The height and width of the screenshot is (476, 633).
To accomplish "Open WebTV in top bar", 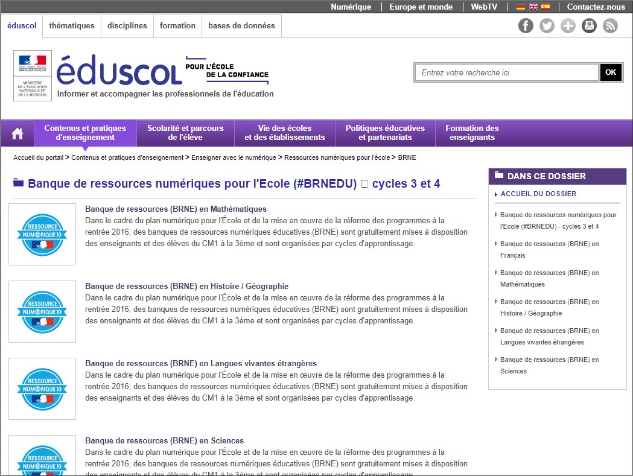I will (x=484, y=7).
